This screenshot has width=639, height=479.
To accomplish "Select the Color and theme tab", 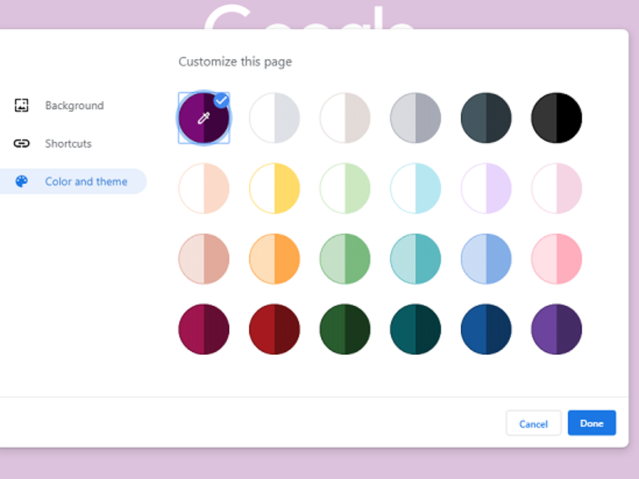I will click(86, 181).
